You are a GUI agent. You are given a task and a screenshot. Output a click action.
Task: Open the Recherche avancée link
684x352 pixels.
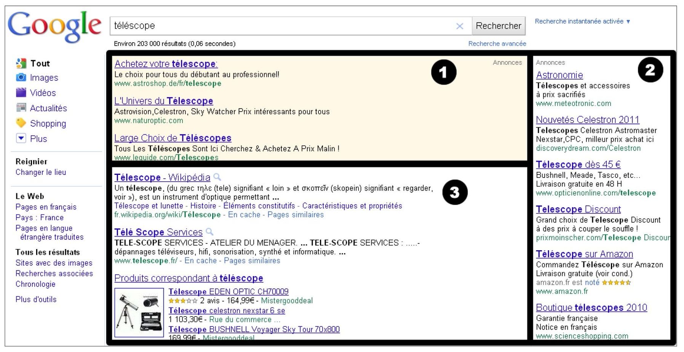497,44
